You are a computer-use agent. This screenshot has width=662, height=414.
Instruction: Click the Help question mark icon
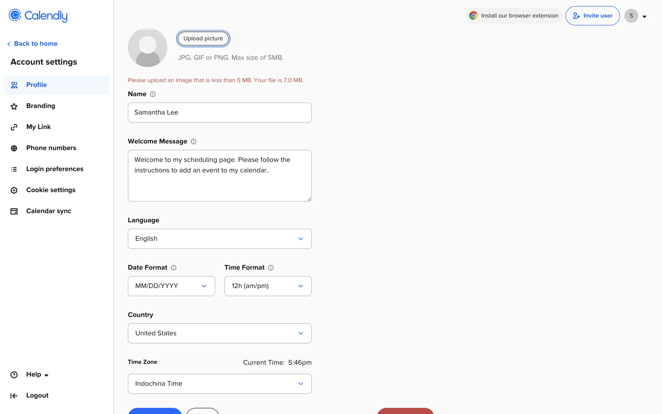coord(14,375)
